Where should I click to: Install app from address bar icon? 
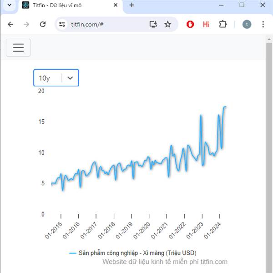(153, 25)
